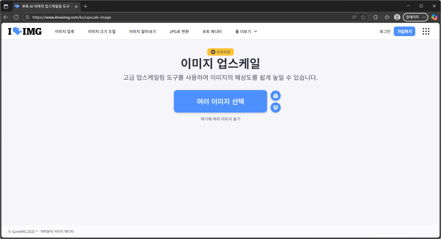Open Copilot in the browser toolbar
441x239 pixels.
pyautogui.click(x=434, y=17)
